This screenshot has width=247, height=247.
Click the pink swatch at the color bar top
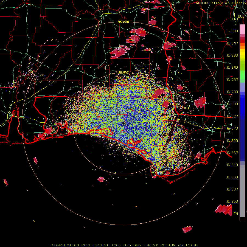point(242,29)
